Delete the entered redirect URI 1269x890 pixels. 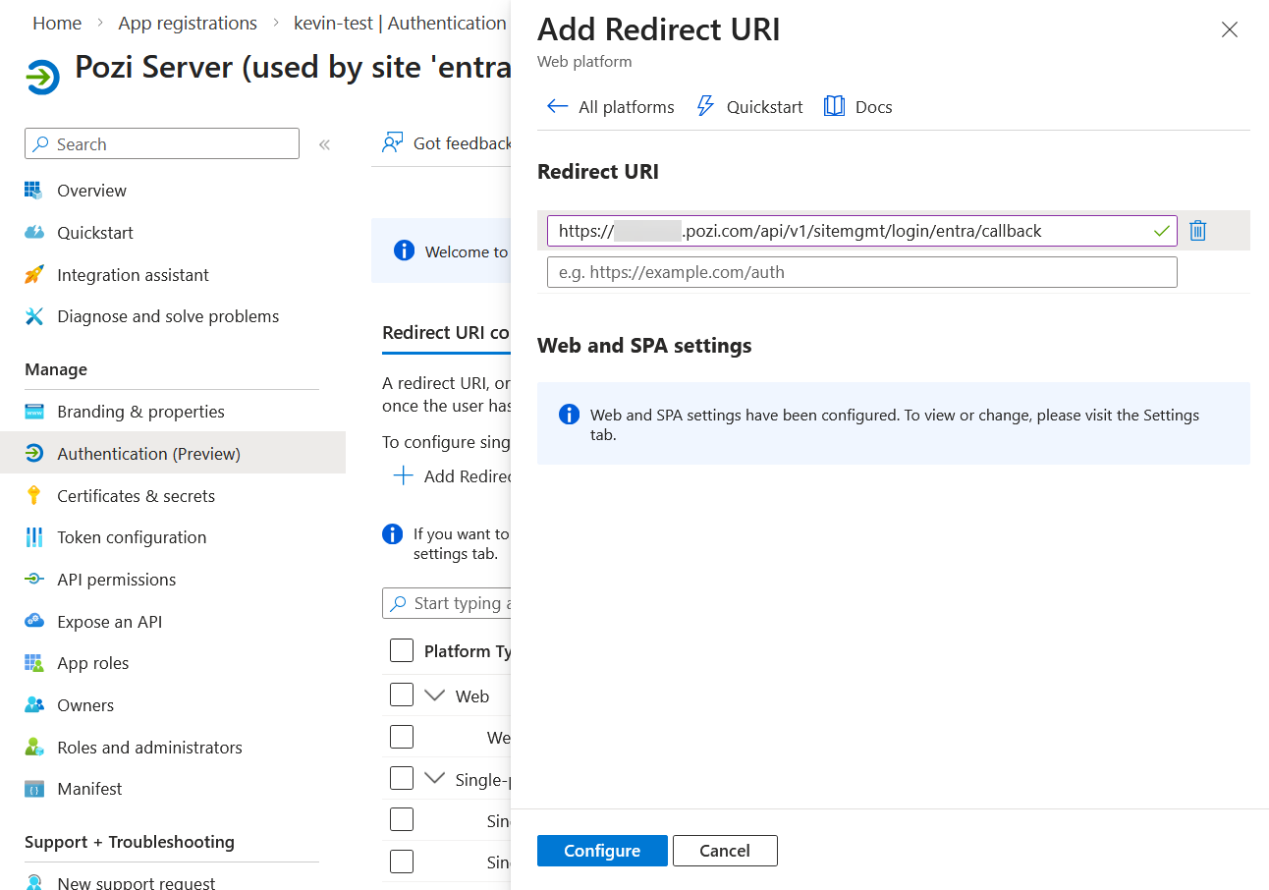coord(1197,230)
